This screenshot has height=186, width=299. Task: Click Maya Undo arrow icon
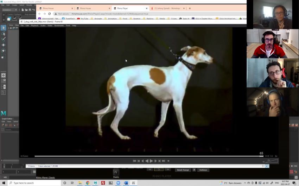tap(33, 10)
